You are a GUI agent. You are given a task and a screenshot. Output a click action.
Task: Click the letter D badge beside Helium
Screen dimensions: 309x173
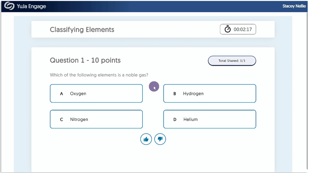click(x=175, y=120)
